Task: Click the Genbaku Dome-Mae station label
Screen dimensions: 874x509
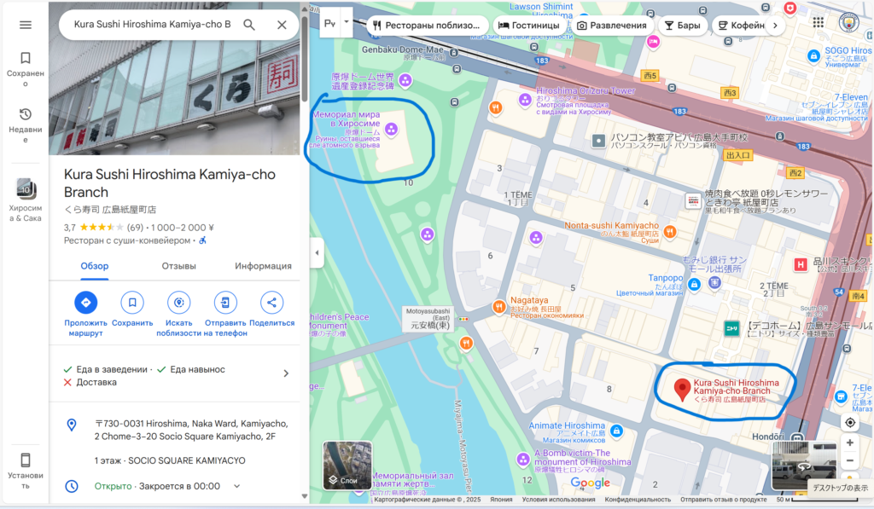Action: (x=403, y=49)
